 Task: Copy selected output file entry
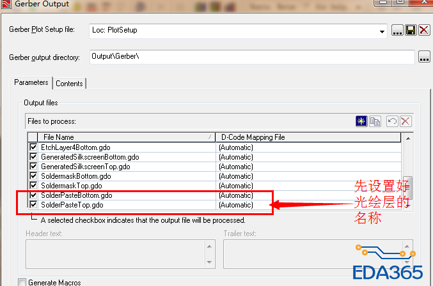pos(375,121)
